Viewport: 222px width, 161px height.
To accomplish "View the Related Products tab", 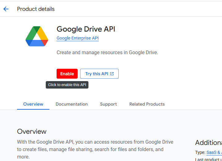I will pos(147,104).
